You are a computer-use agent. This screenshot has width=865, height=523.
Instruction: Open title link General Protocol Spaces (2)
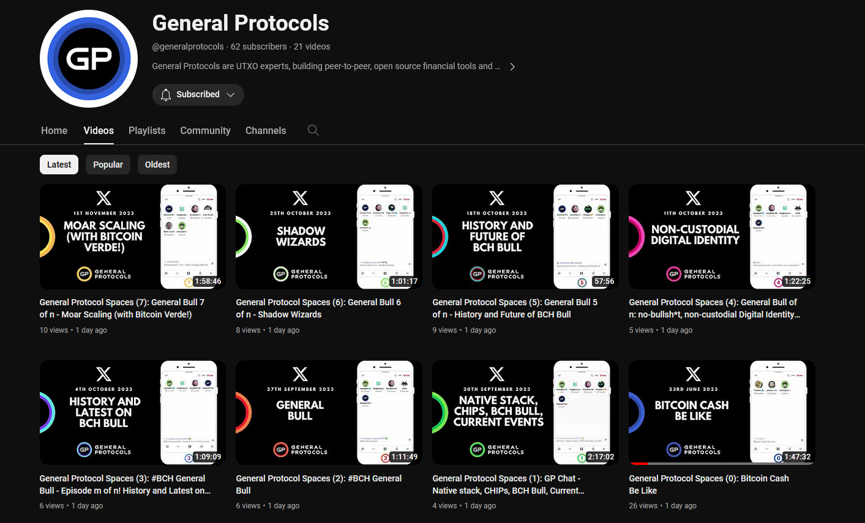pyautogui.click(x=319, y=484)
